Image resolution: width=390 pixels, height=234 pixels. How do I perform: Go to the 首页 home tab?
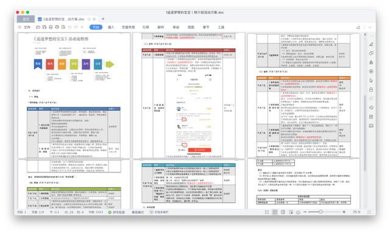(x=26, y=19)
